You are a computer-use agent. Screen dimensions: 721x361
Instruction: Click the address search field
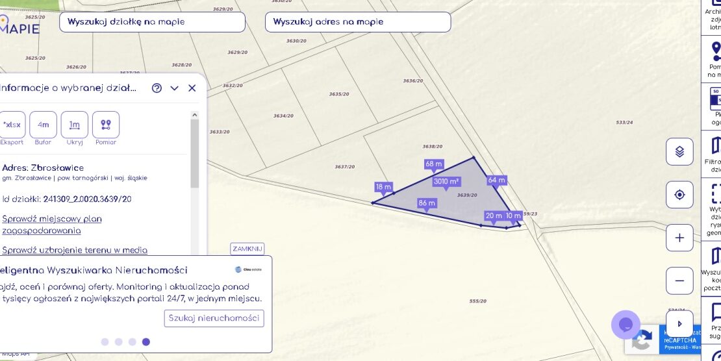[357, 22]
